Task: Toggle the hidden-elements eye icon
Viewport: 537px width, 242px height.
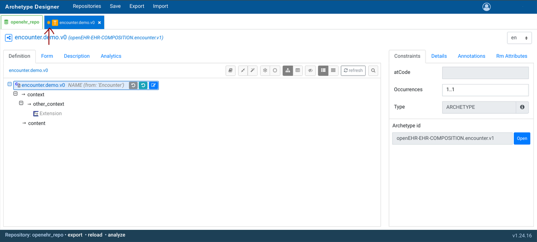Action: (x=310, y=71)
